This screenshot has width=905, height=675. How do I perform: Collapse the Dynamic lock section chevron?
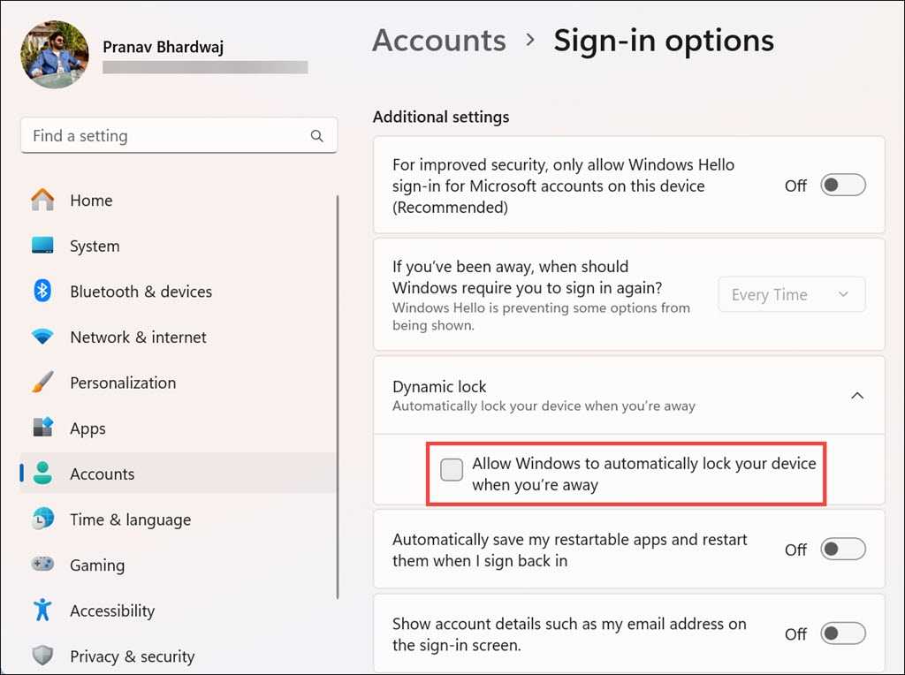click(857, 396)
